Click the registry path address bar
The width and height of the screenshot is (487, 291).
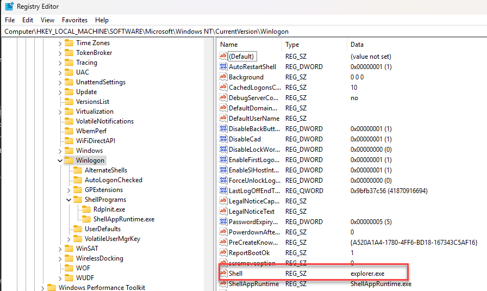click(x=243, y=32)
